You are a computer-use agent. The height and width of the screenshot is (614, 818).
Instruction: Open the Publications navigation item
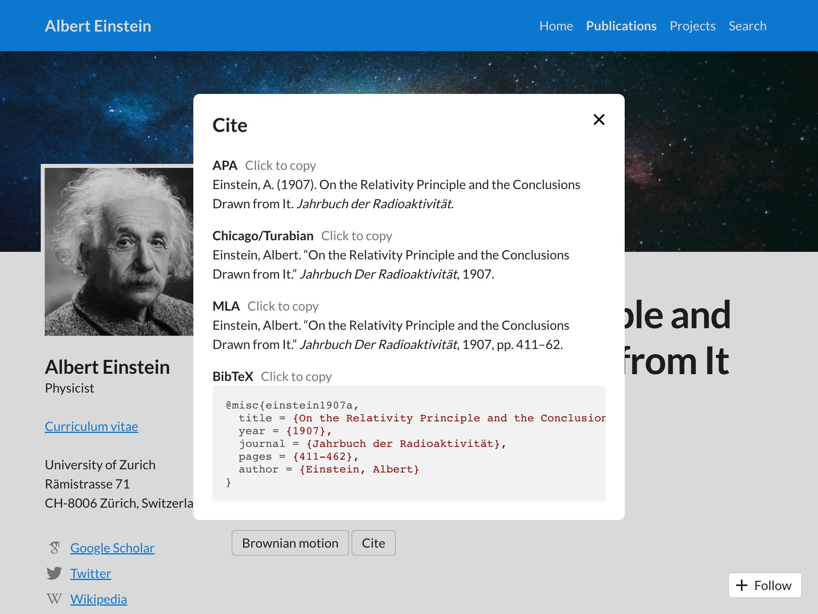coord(621,26)
